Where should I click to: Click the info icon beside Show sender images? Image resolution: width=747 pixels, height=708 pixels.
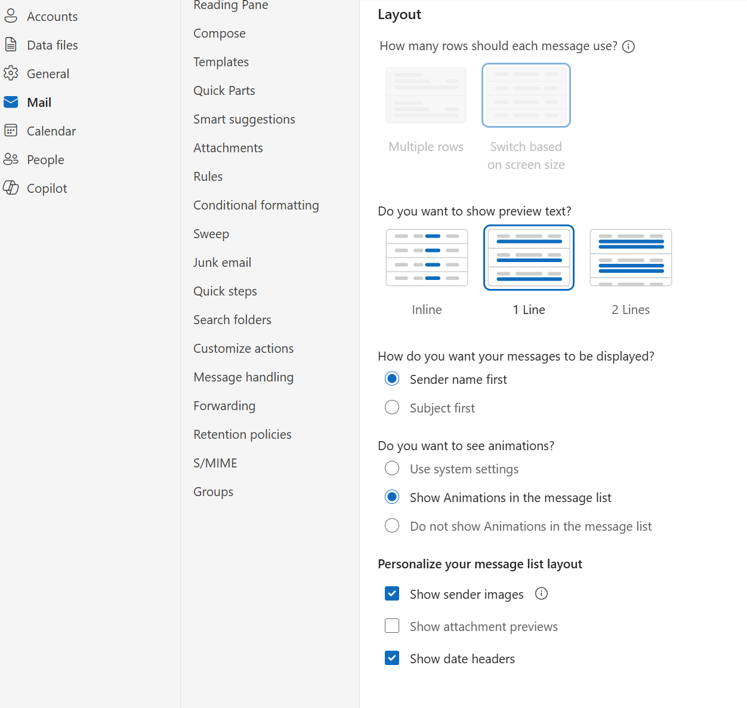[x=541, y=593]
